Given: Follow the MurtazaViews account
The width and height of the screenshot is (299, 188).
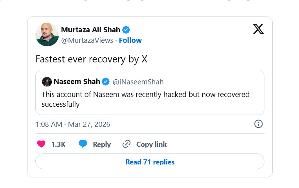Looking at the screenshot, I should [x=130, y=40].
